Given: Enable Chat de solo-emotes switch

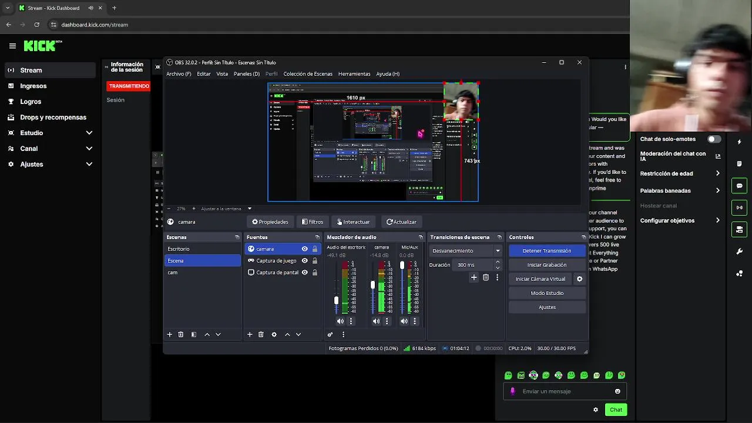Looking at the screenshot, I should pos(713,139).
